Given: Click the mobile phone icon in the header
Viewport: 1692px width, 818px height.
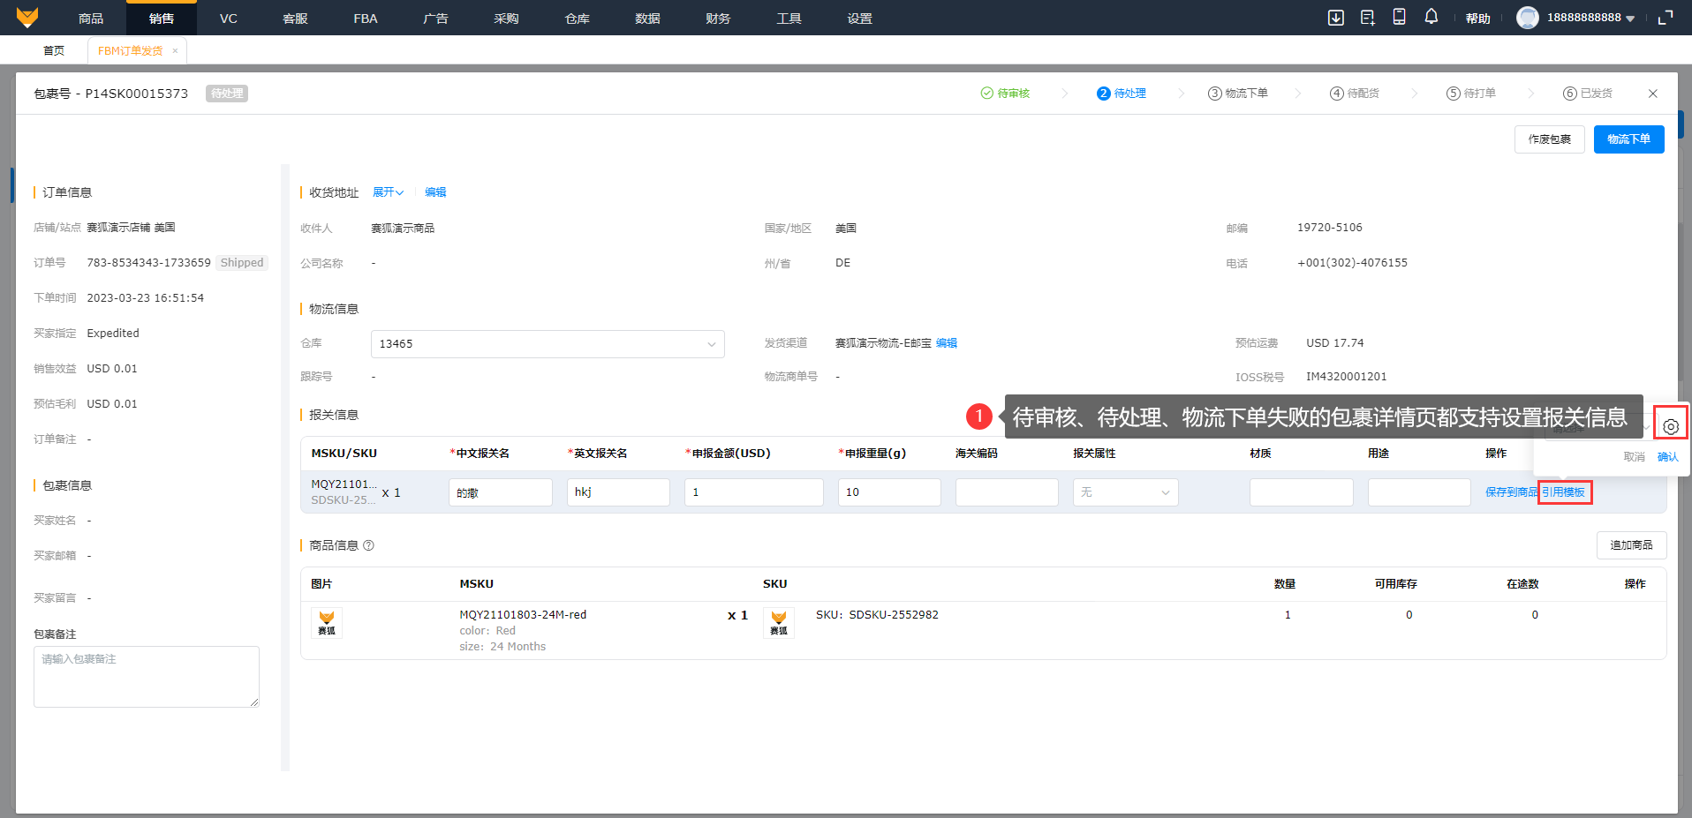Looking at the screenshot, I should [1399, 17].
